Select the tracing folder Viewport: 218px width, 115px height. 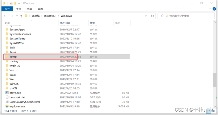click(14, 61)
